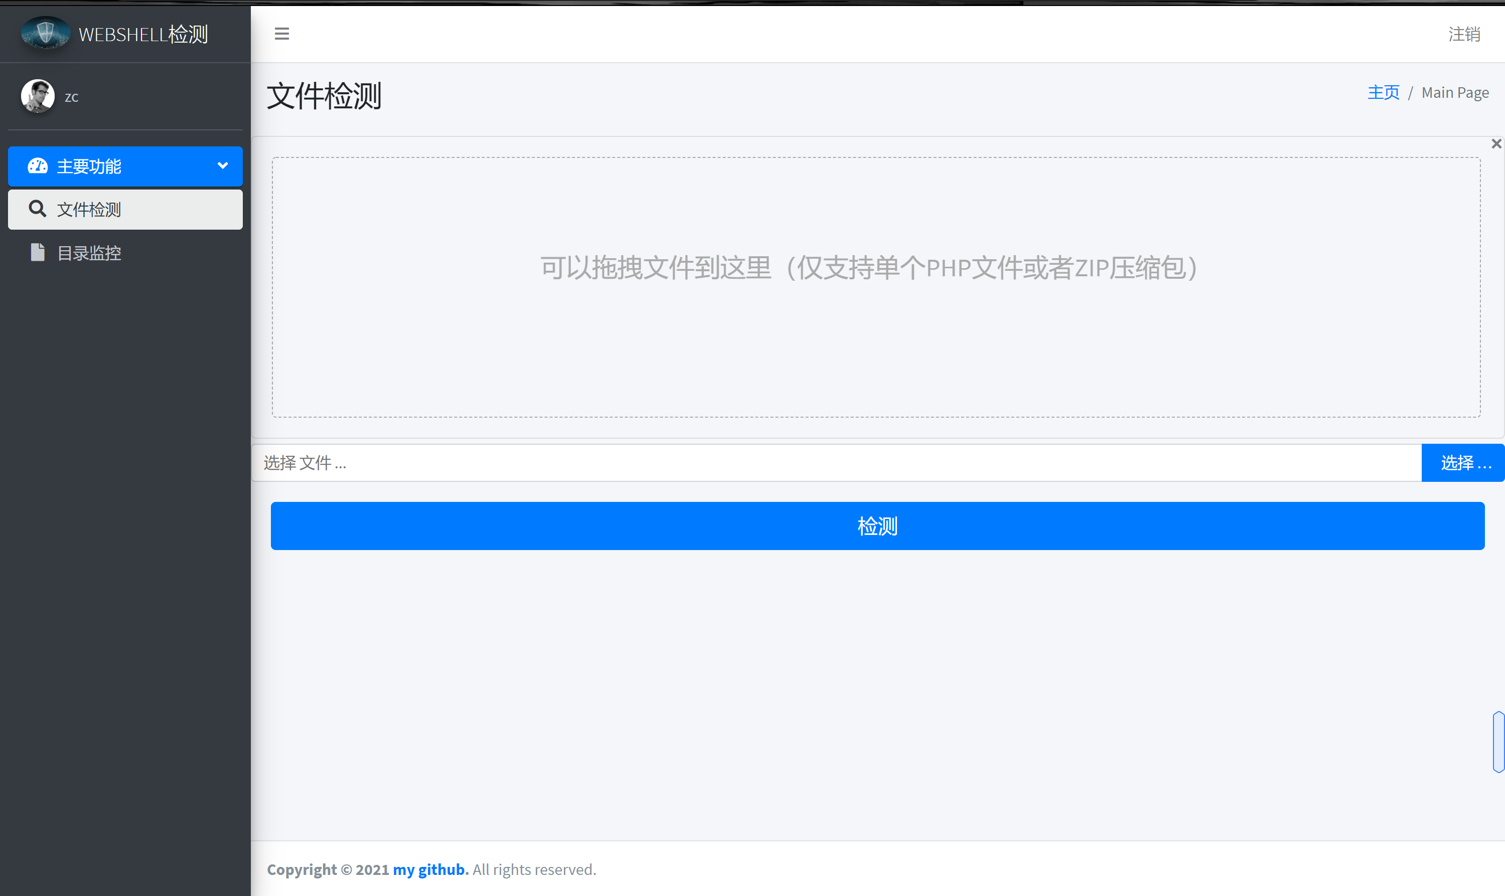Screen dimensions: 1505x896
Task: Click the user avatar picture
Action: point(38,96)
